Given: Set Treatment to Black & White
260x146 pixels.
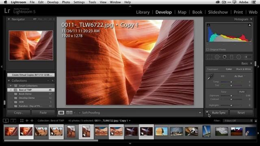Looking at the screenshot, I should pyautogui.click(x=244, y=69).
